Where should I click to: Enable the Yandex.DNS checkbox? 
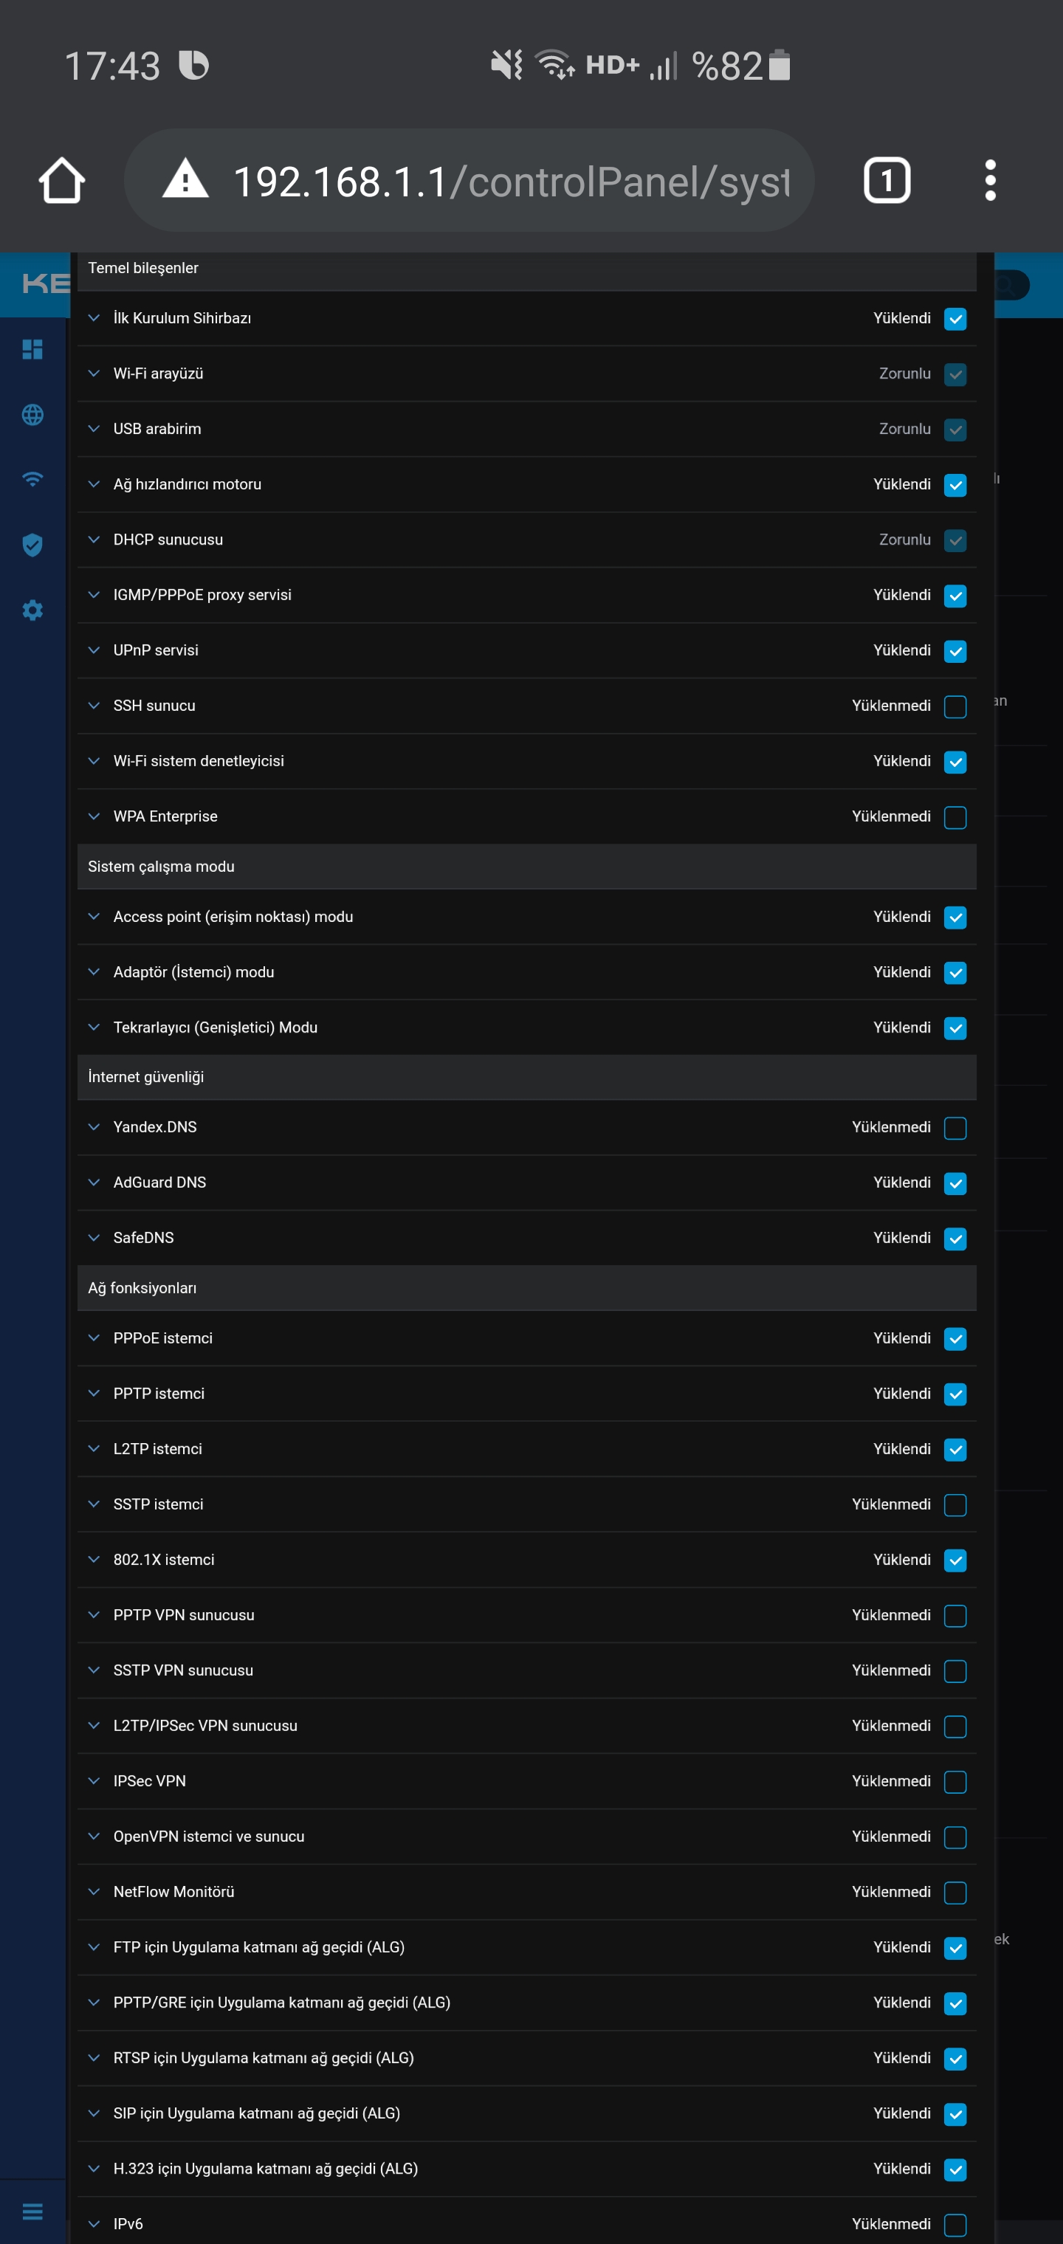(x=955, y=1128)
